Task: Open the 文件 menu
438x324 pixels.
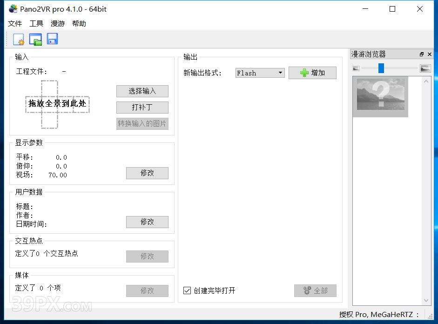Action: 15,24
